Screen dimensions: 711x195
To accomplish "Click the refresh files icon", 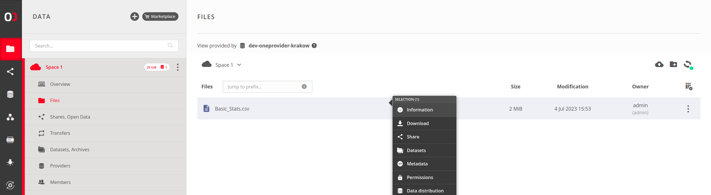I will (688, 65).
